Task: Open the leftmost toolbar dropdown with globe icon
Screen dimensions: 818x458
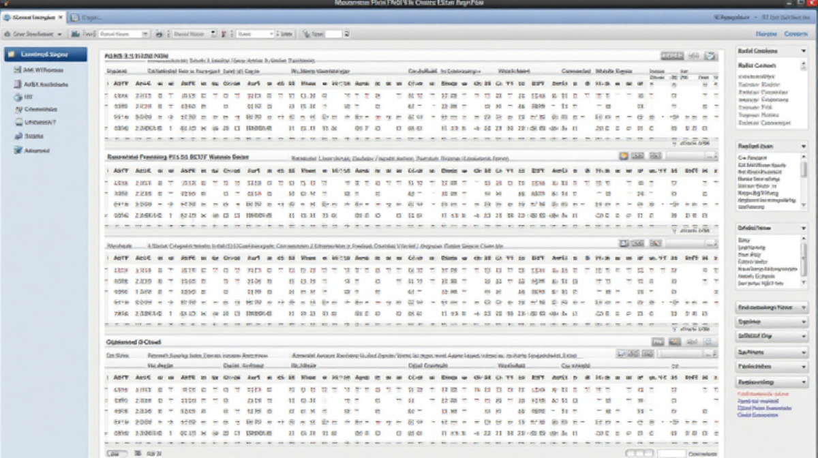Action: pyautogui.click(x=33, y=33)
